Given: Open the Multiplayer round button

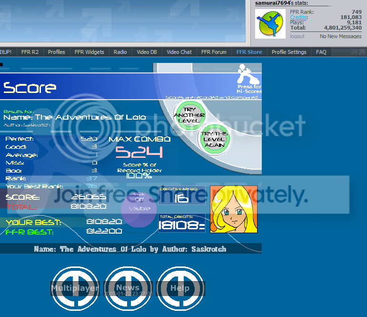Looking at the screenshot, I should [x=75, y=288].
